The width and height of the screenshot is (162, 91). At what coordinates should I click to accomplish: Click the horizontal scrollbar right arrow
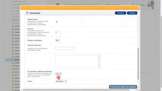(x=136, y=90)
